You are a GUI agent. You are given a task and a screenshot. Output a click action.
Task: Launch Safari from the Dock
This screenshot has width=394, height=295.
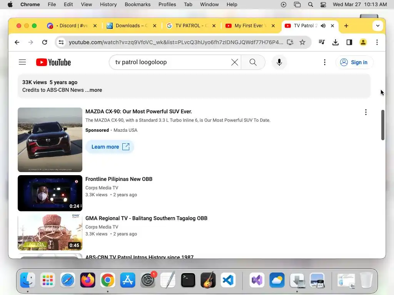pyautogui.click(x=68, y=280)
